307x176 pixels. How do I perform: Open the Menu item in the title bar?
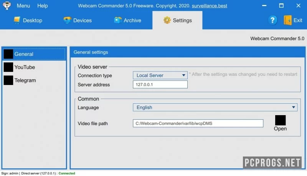click(23, 6)
